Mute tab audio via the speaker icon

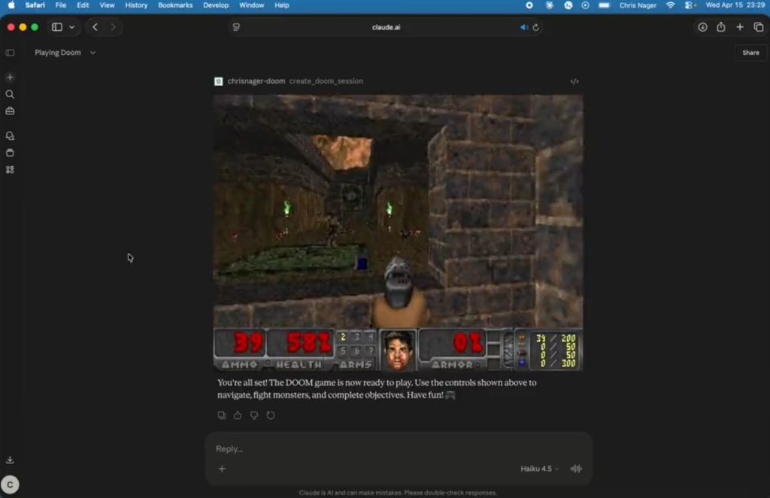tap(524, 27)
